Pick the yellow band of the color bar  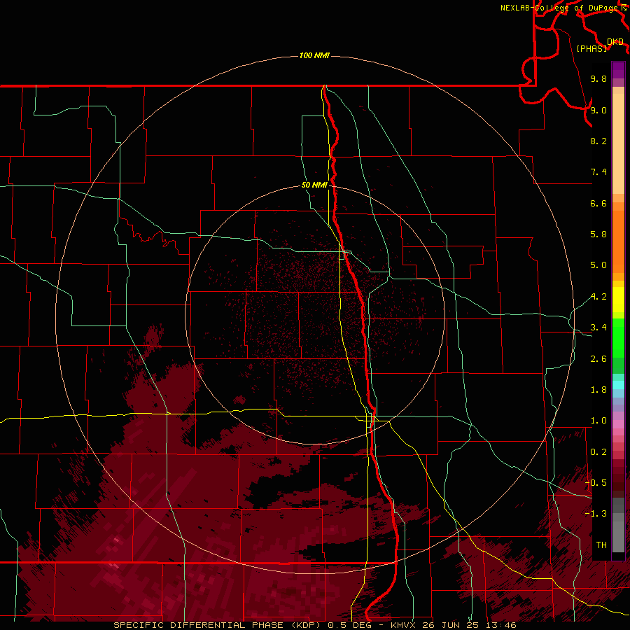point(618,299)
